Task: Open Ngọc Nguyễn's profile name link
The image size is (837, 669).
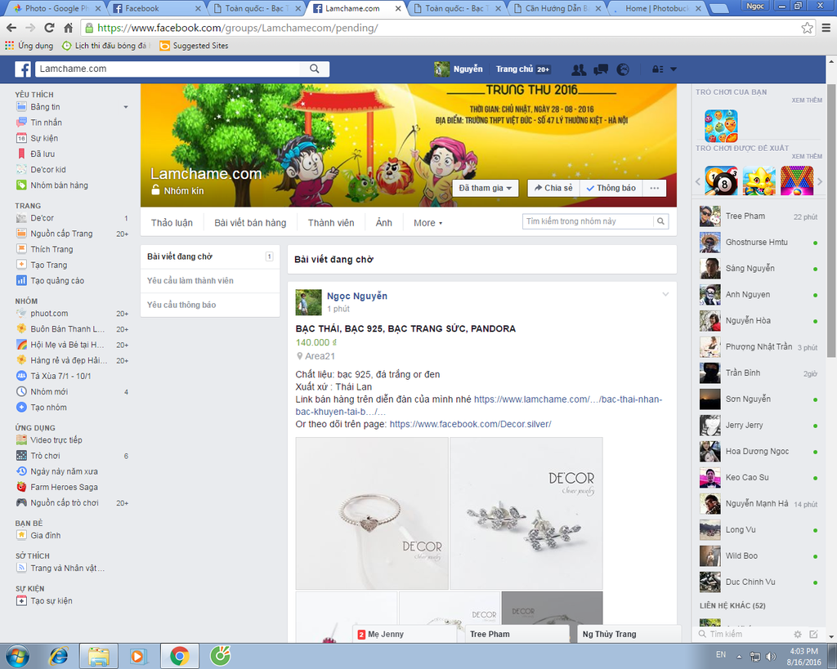Action: pos(357,296)
